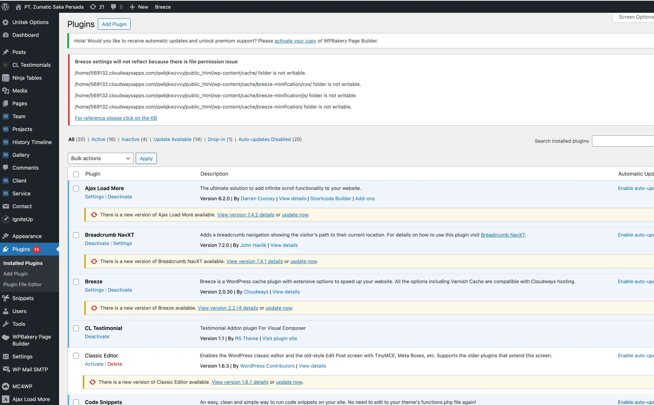Click the Settings sliders icon
This screenshot has width=654, height=405.
6,356
